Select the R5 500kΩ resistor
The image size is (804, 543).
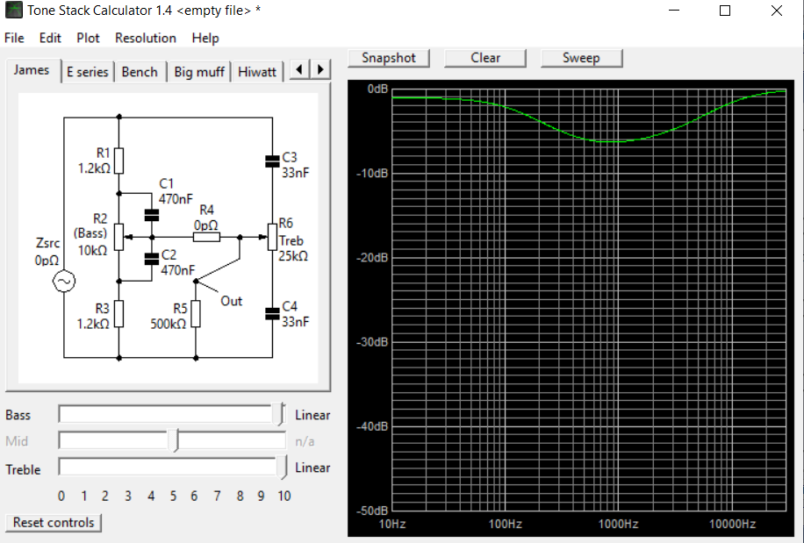coord(196,314)
